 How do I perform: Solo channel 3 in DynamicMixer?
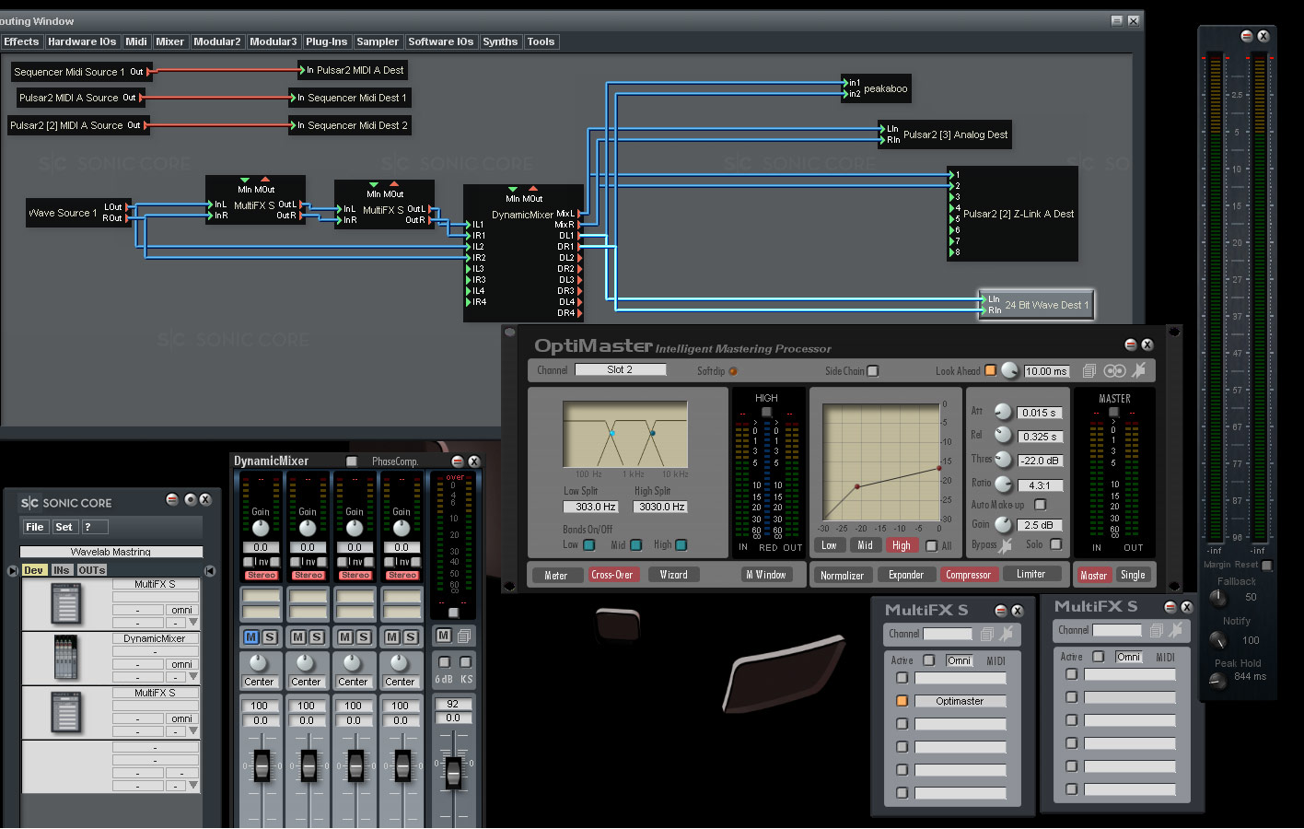pyautogui.click(x=364, y=636)
